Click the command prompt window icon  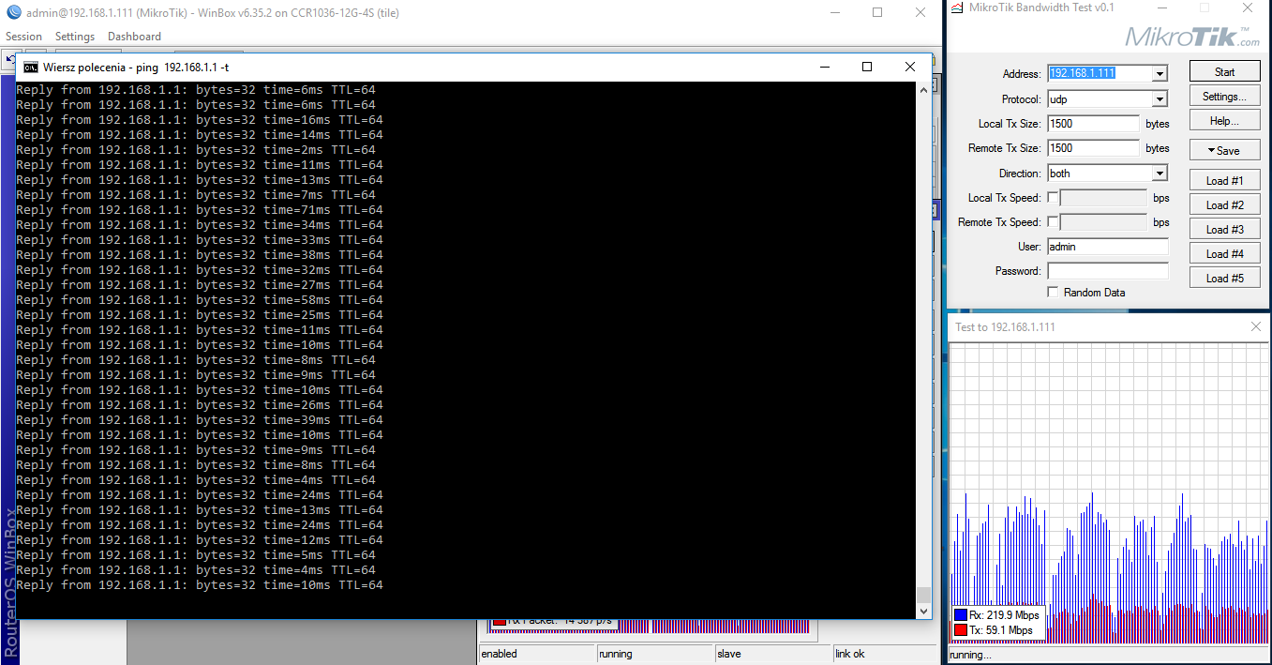pyautogui.click(x=31, y=67)
